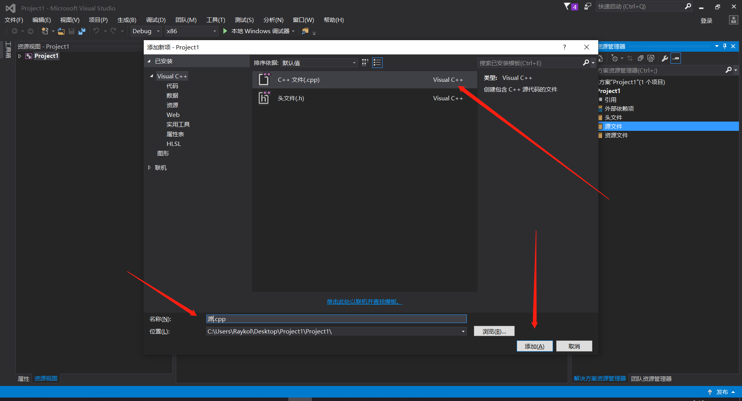Click the feedback icon beside quick launch

pyautogui.click(x=587, y=6)
